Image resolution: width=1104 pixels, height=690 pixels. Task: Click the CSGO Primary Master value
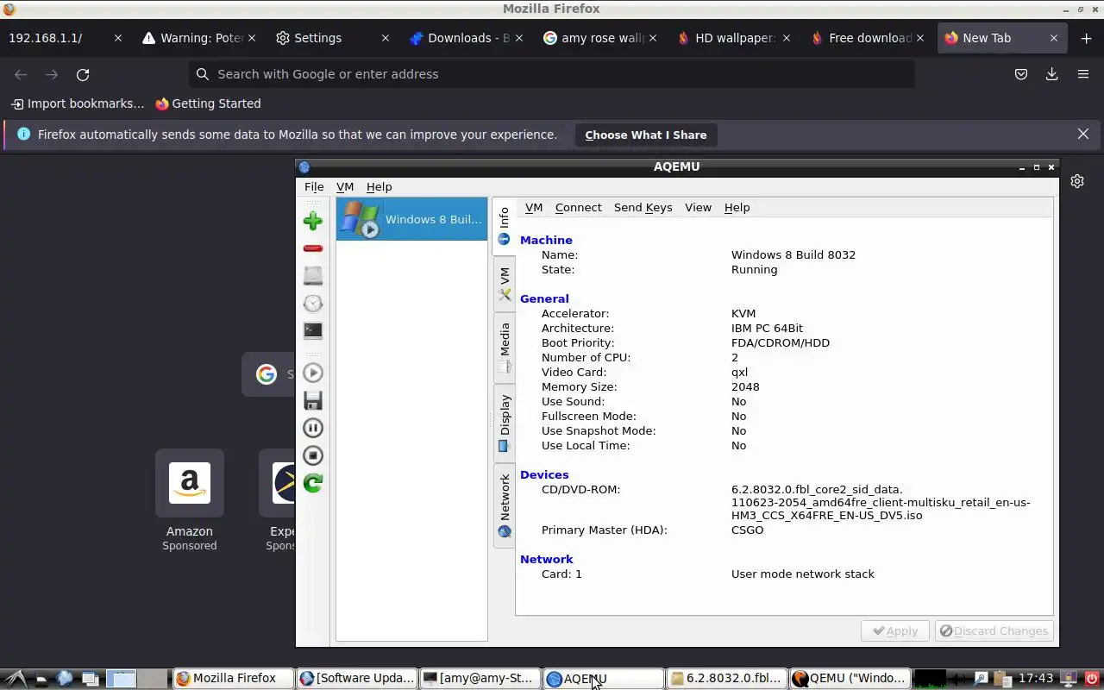pos(747,530)
